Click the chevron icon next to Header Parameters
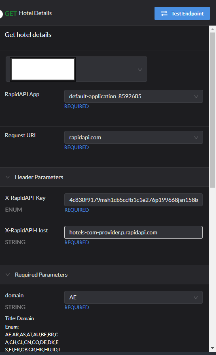216x355 pixels. (x=8, y=177)
